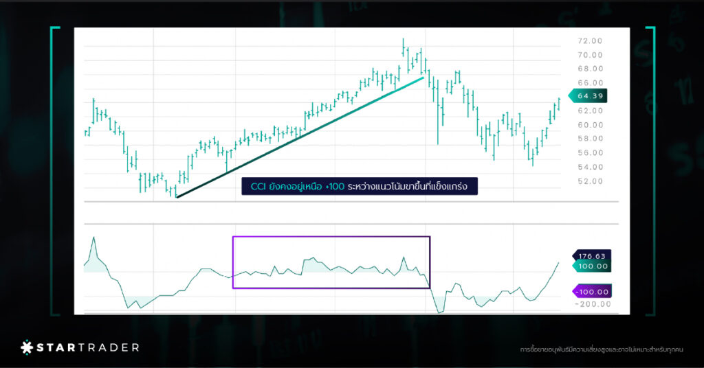This screenshot has height=368, width=704.
Task: Select the 52.00 price axis label
Action: (591, 181)
